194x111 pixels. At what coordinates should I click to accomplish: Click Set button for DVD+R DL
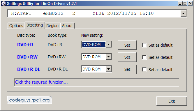pyautogui.click(x=127, y=69)
